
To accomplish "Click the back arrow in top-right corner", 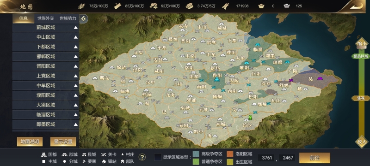I will 356,6.
